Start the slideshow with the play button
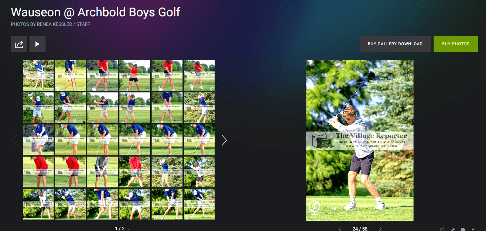This screenshot has width=486, height=231. click(37, 44)
